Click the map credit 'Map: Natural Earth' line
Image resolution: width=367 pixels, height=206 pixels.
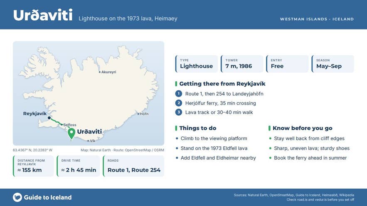pyautogui.click(x=123, y=150)
